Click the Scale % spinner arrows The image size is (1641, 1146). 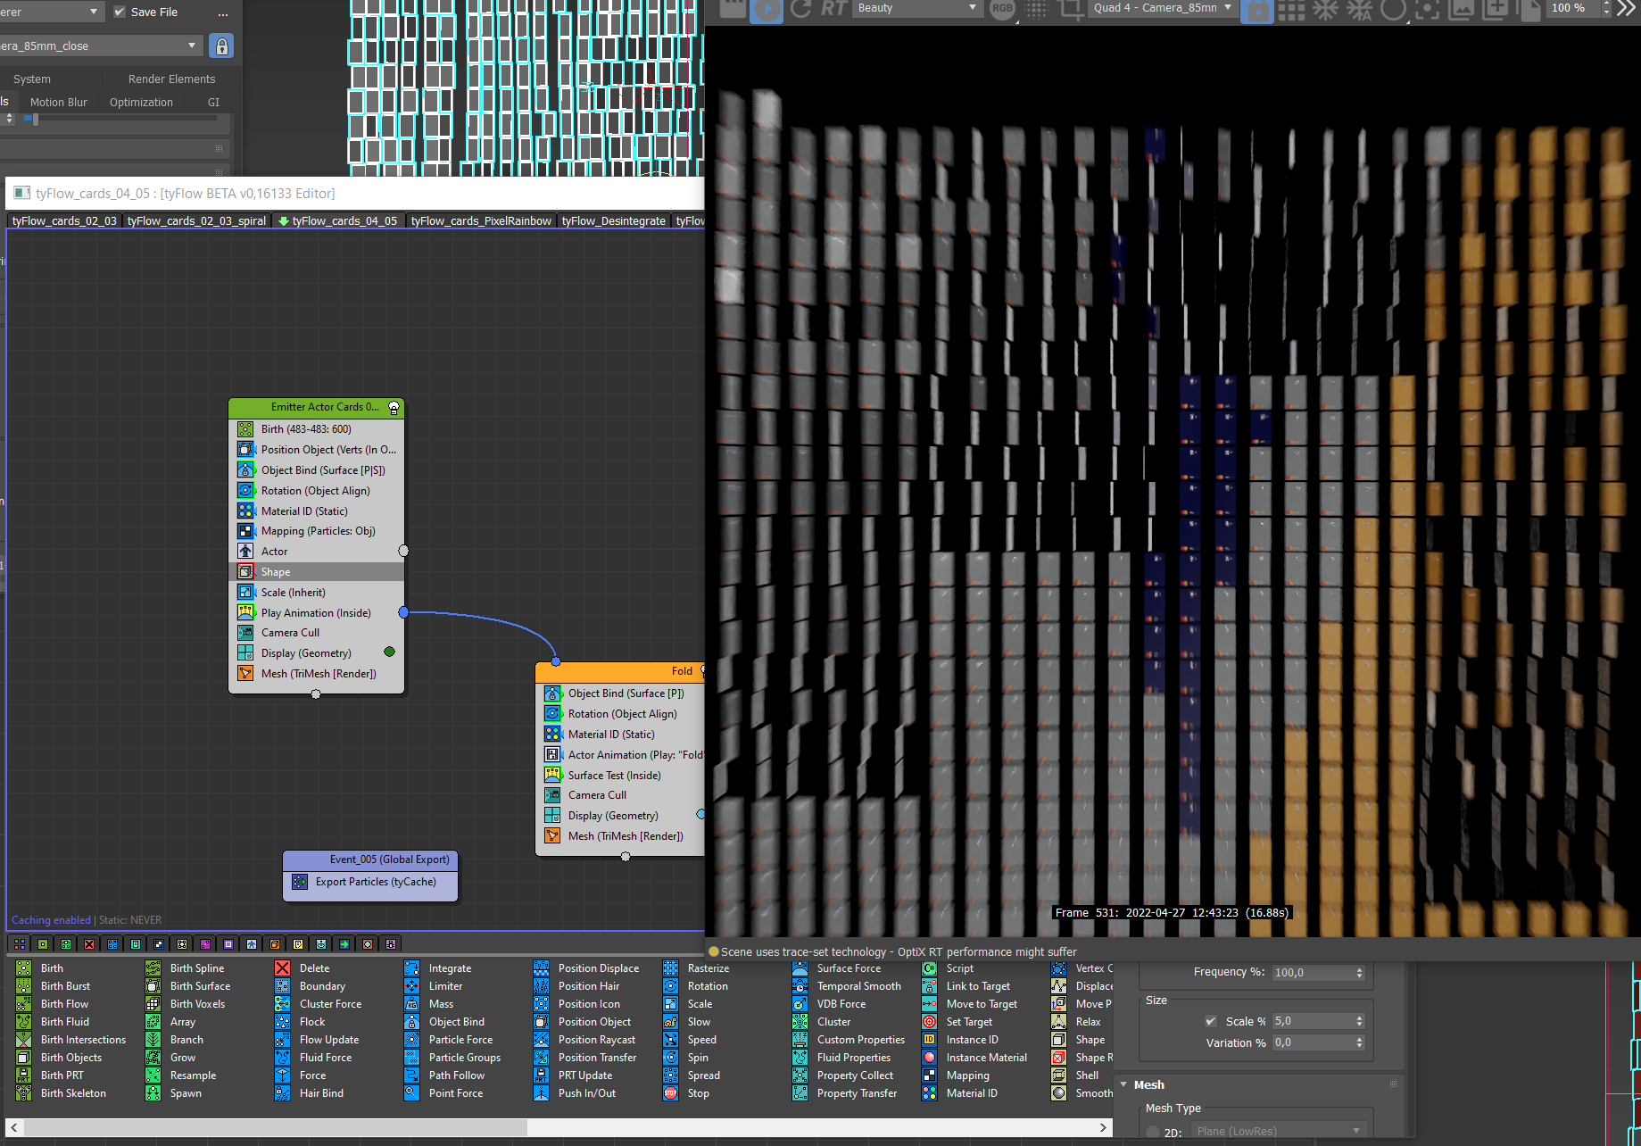coord(1359,1021)
